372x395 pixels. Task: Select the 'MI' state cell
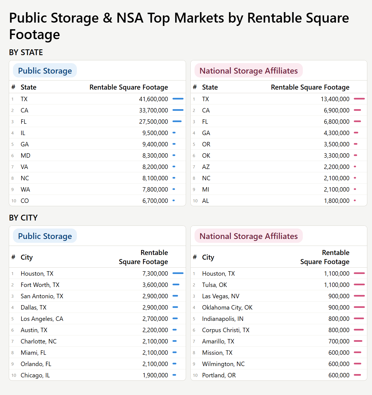click(x=206, y=189)
